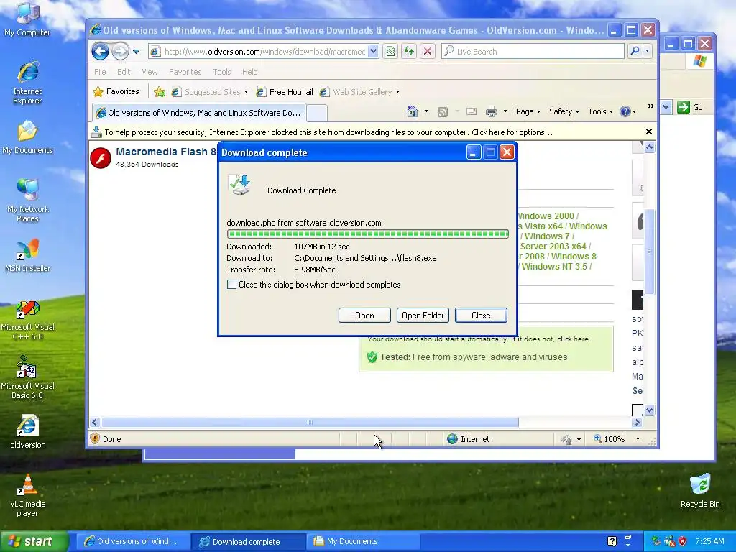Open the Favorites menu

coord(185,72)
